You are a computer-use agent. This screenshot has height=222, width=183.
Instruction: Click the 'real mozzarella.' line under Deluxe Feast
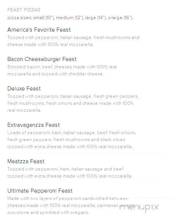tap(24, 110)
